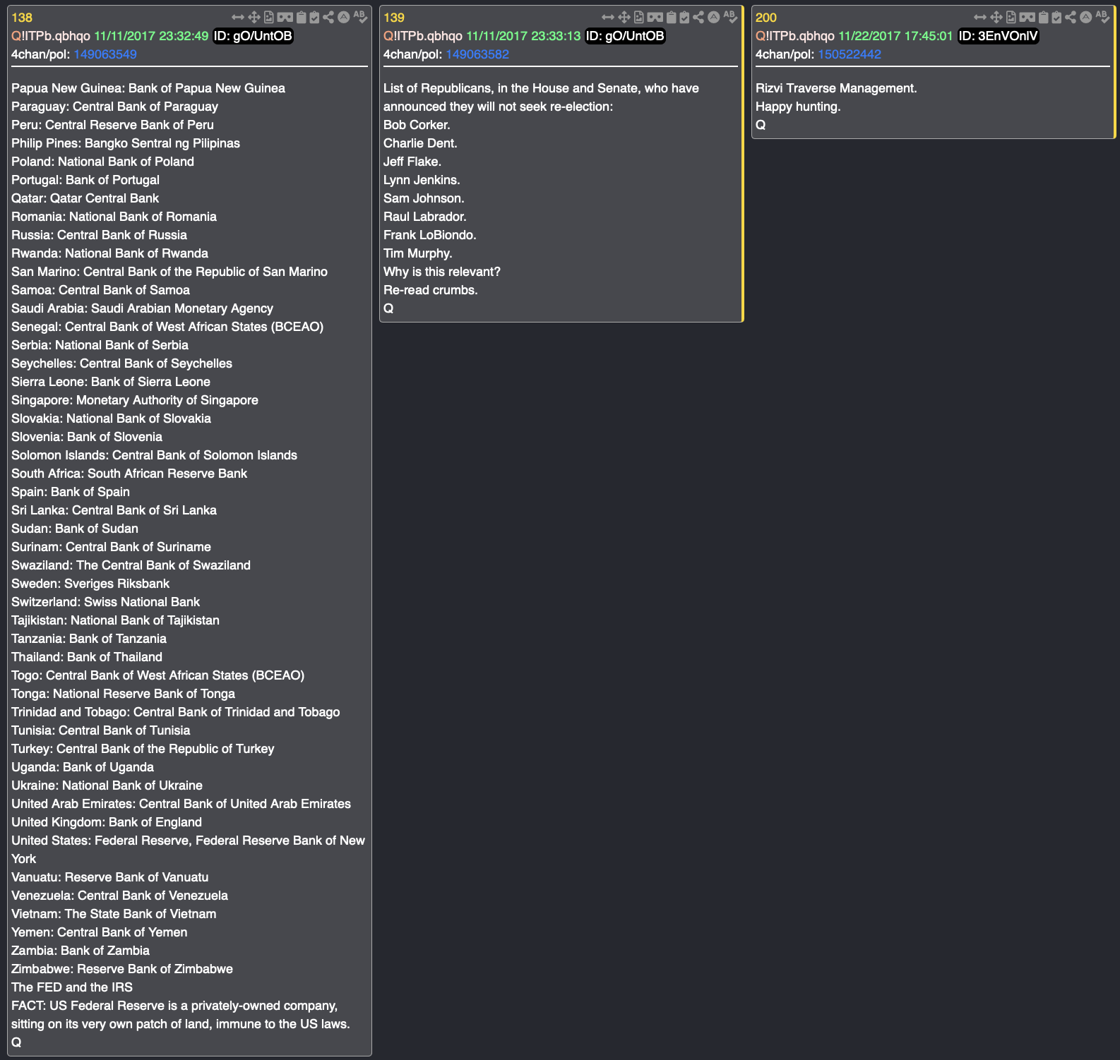The width and height of the screenshot is (1120, 1060).
Task: Click post number 138
Action: click(x=22, y=18)
